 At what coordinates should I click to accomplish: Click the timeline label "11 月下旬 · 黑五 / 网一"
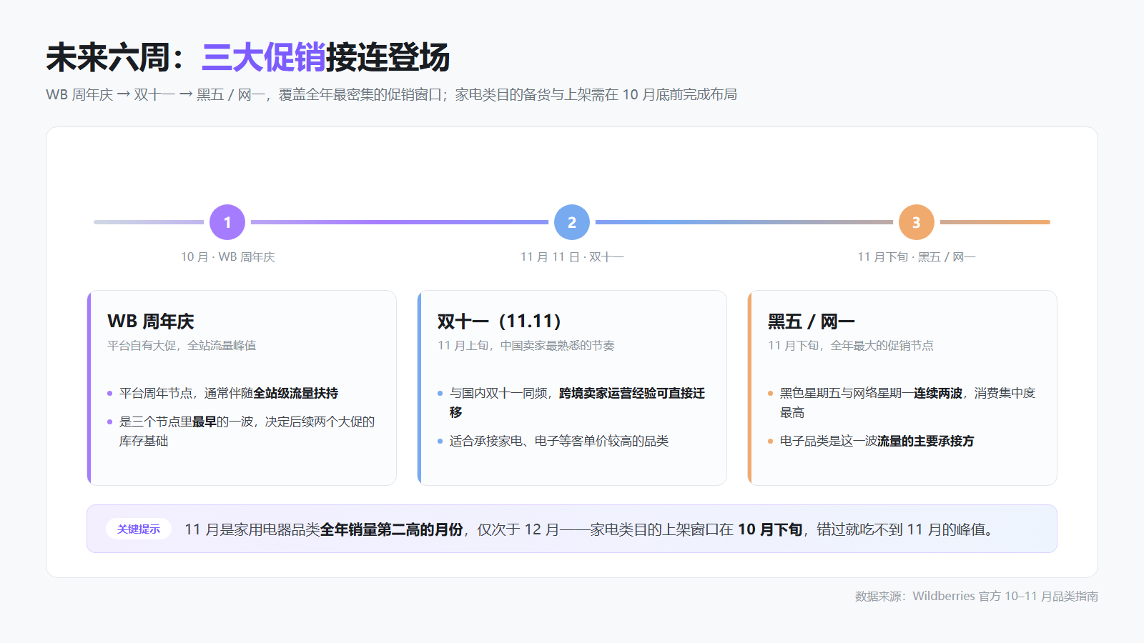click(x=917, y=256)
